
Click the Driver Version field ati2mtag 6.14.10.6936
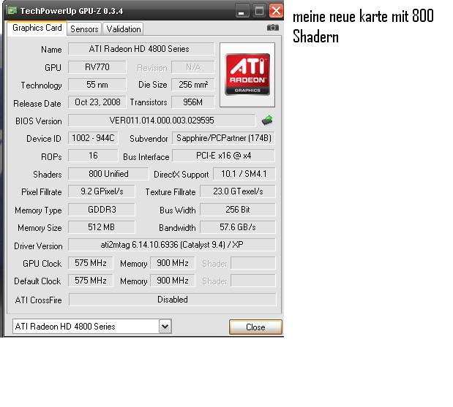click(172, 245)
